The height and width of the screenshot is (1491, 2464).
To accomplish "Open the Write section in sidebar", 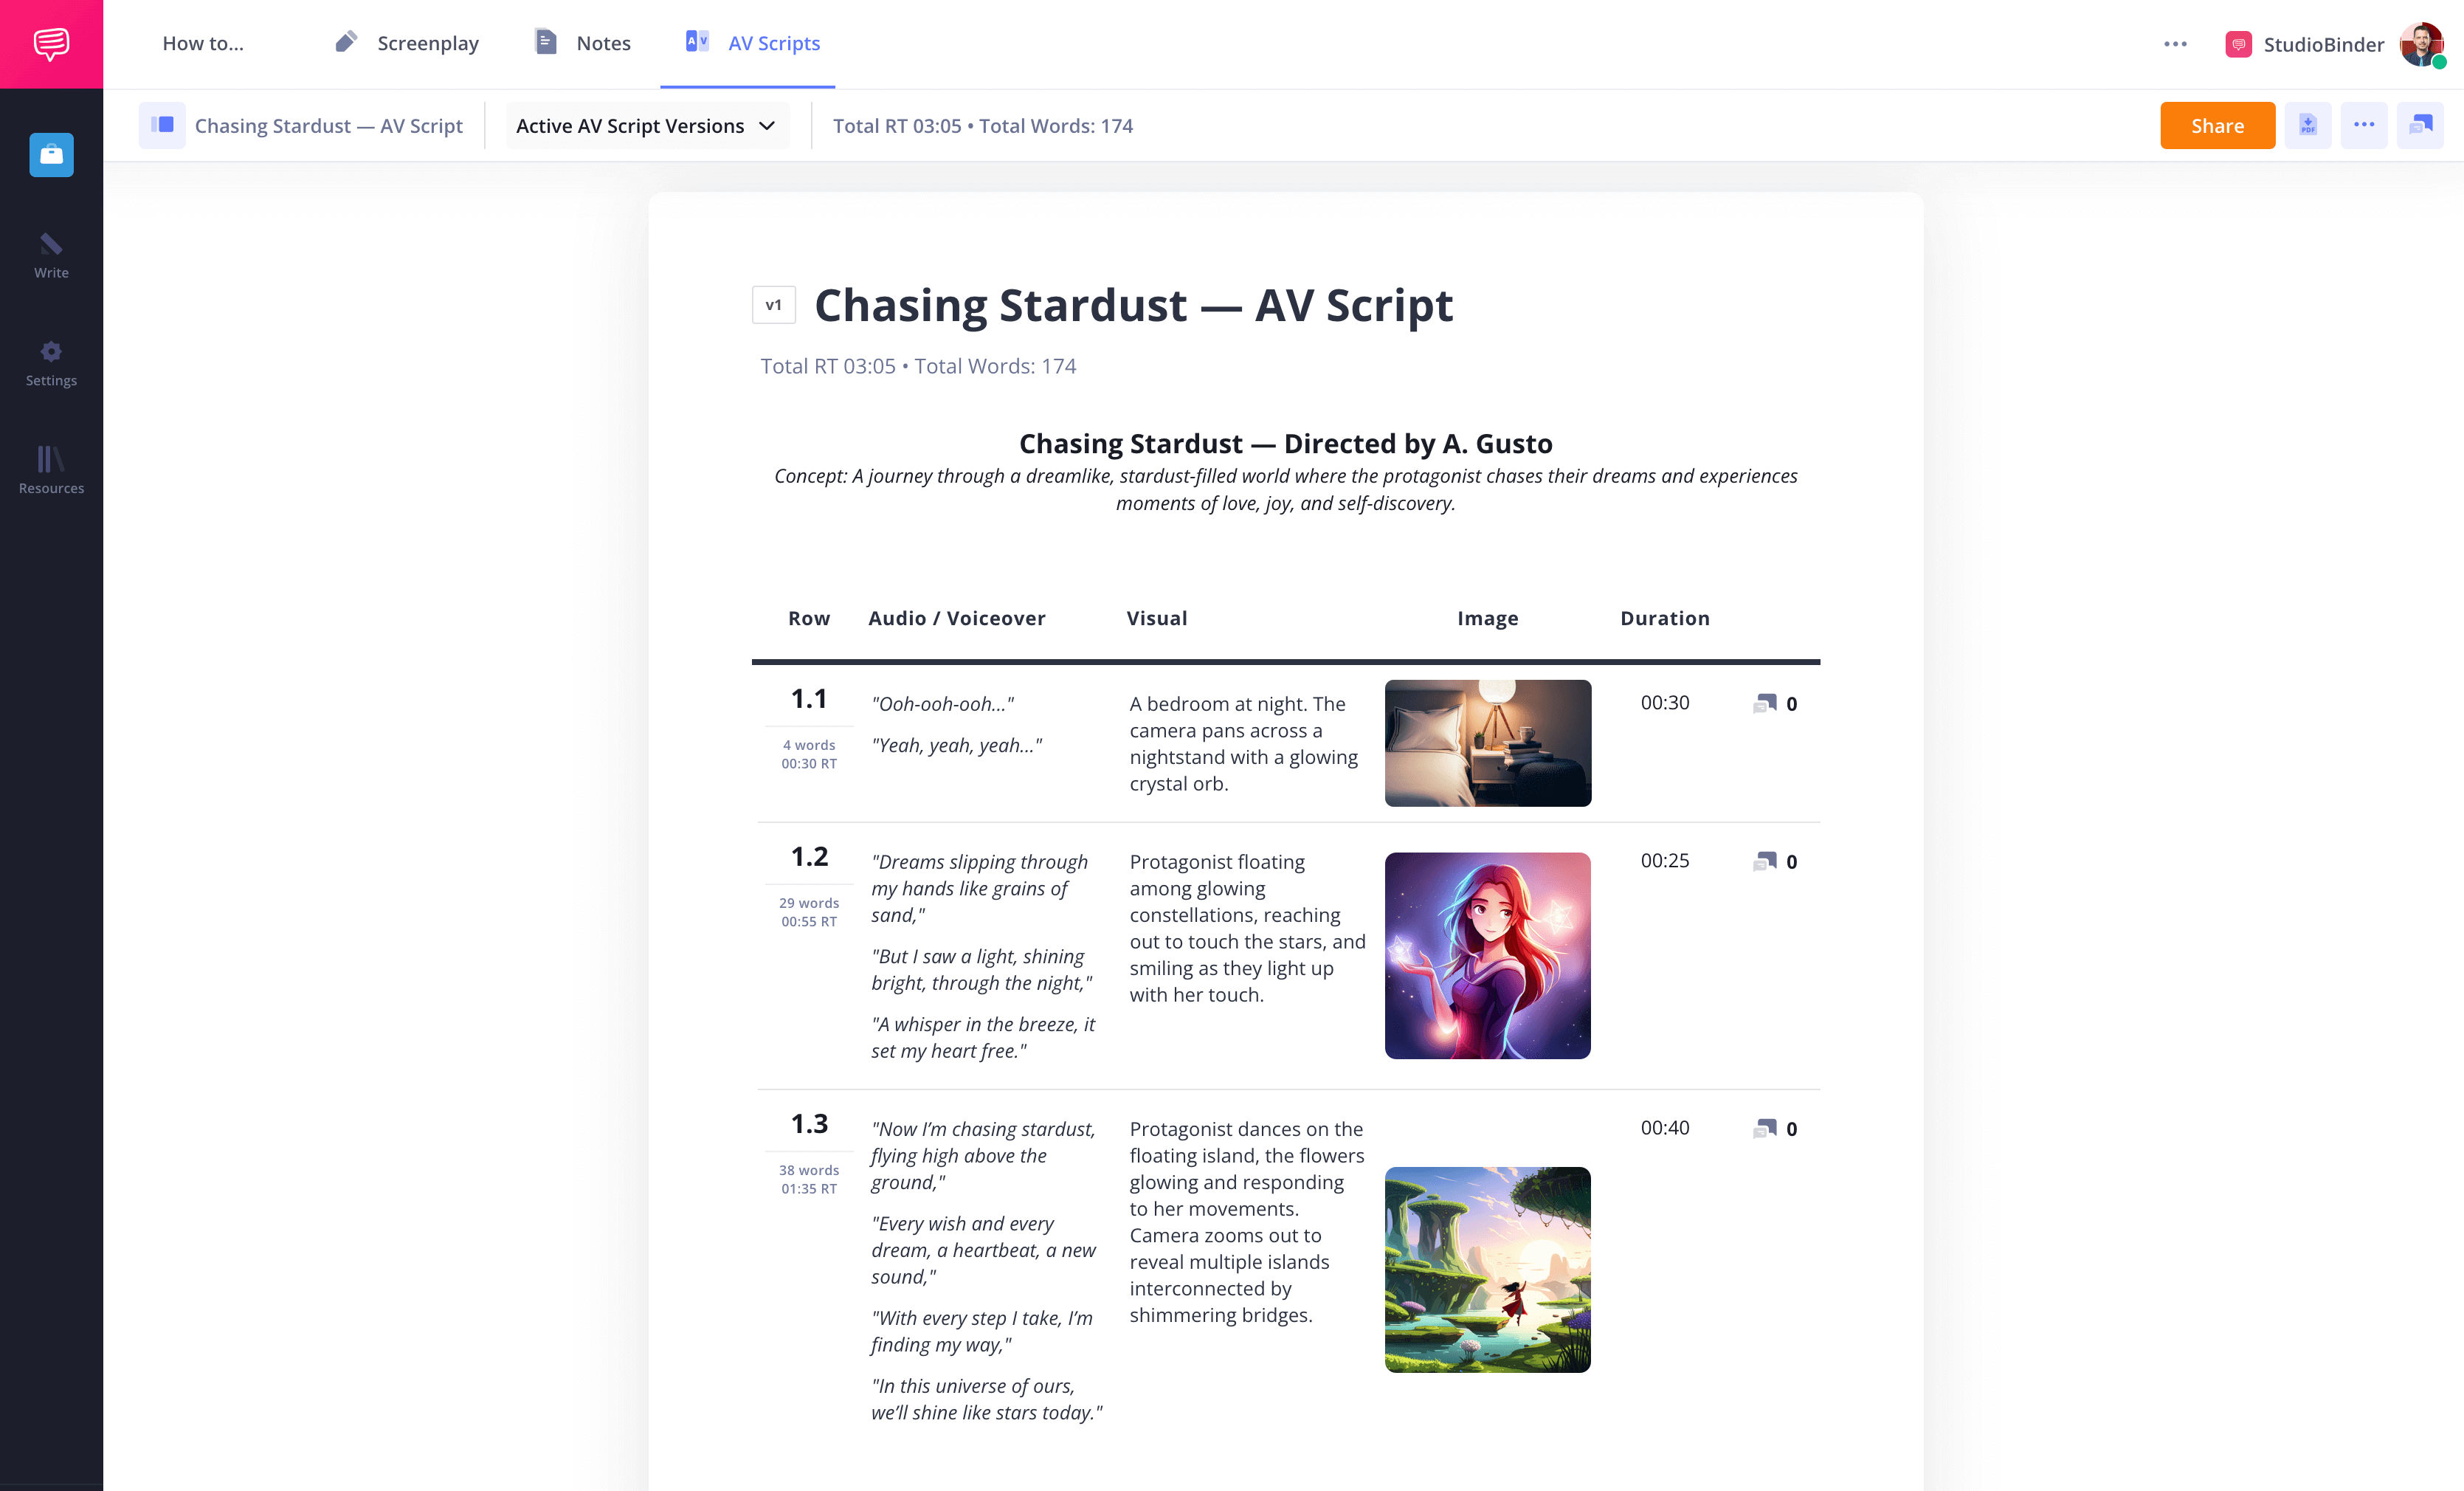I will coord(51,255).
